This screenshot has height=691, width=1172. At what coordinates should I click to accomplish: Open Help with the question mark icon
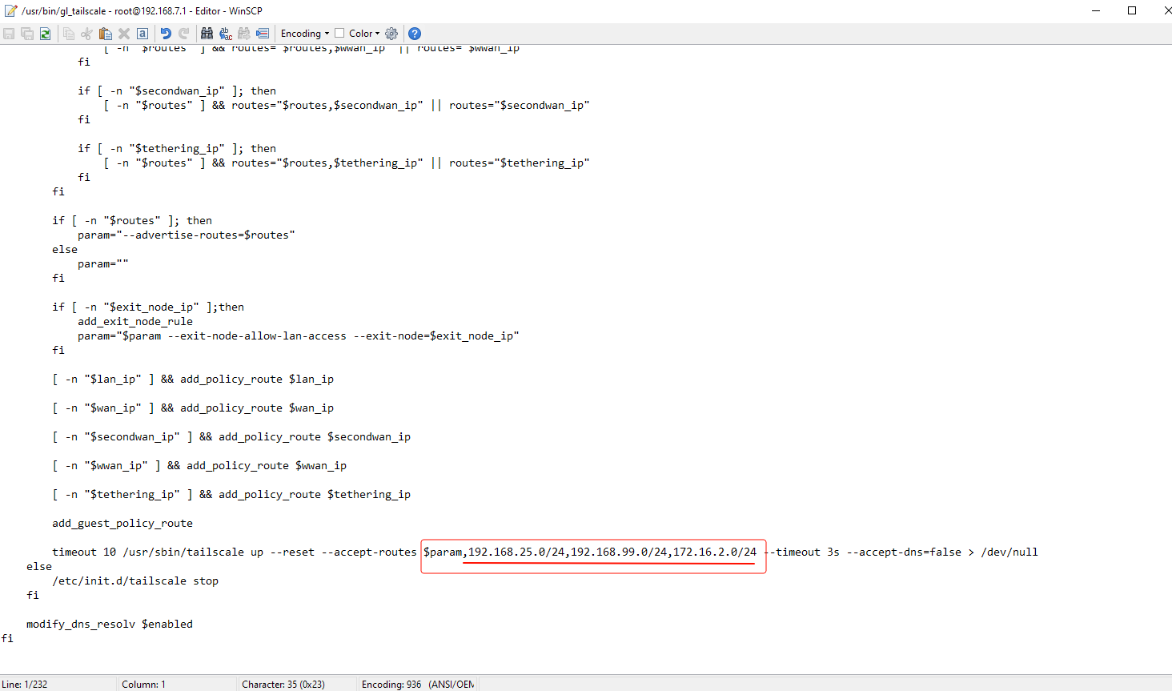415,34
